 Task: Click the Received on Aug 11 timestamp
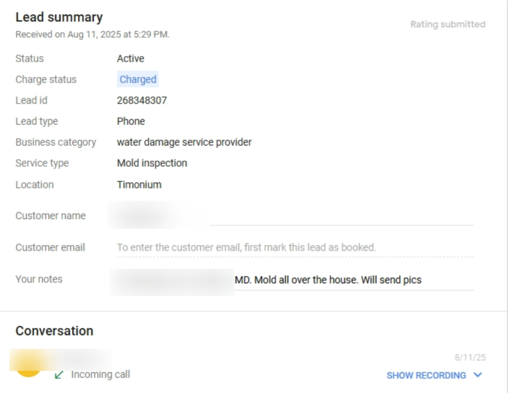[x=92, y=35]
